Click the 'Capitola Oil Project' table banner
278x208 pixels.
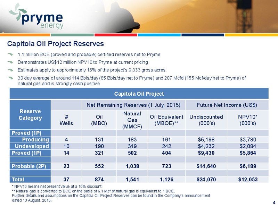click(139, 94)
